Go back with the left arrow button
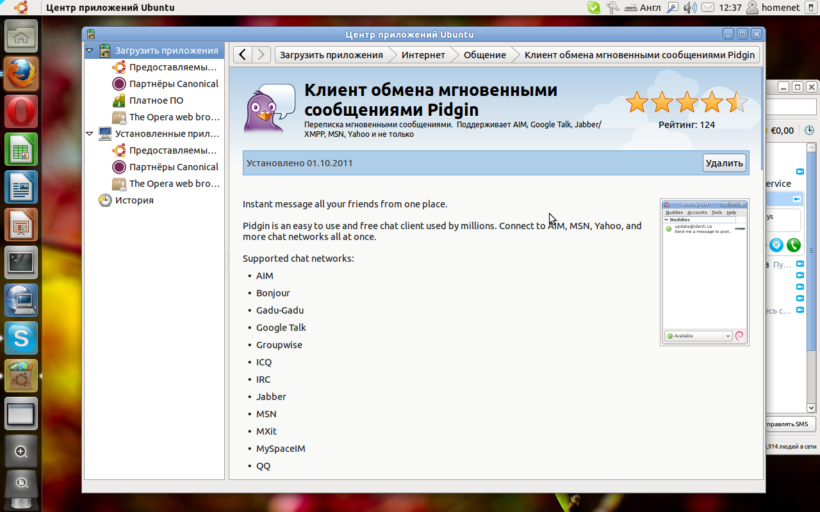Screen dimensions: 820x512 [x=242, y=54]
